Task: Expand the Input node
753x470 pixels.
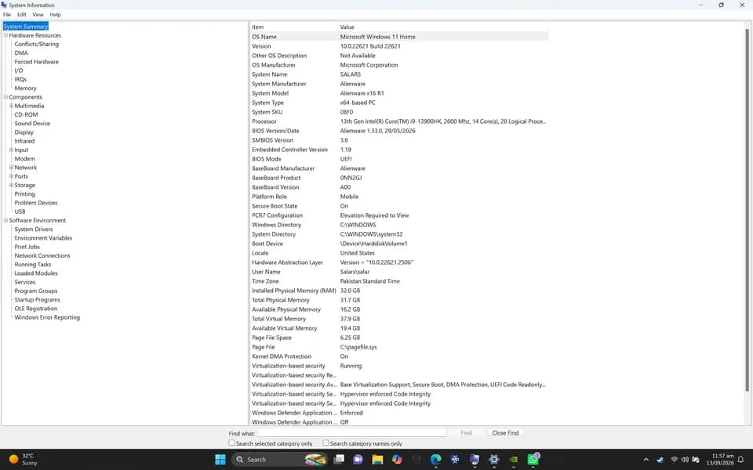Action: pos(12,150)
